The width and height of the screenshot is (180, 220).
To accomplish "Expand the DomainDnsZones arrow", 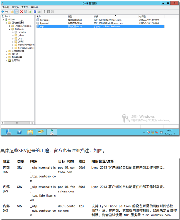I will (13, 45).
